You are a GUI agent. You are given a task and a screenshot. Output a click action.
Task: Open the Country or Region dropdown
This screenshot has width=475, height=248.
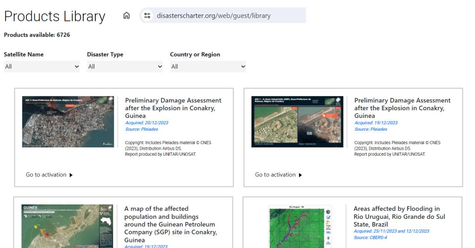tap(208, 67)
